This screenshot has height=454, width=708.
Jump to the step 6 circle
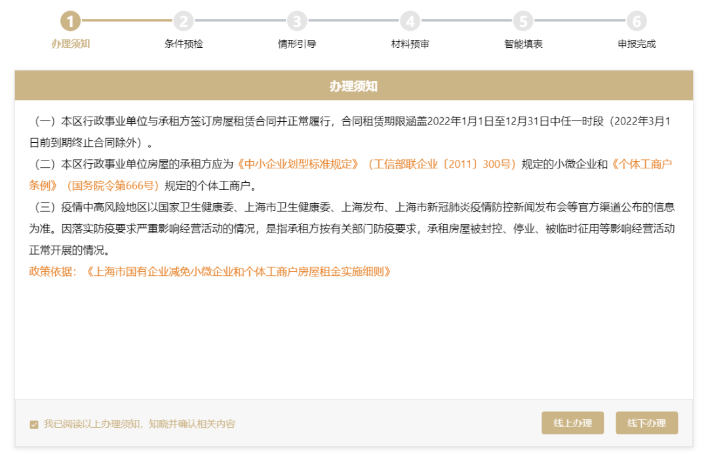(636, 21)
